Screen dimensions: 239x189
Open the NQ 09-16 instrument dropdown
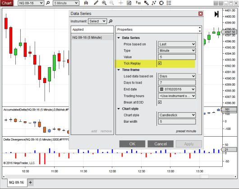tap(31, 3)
